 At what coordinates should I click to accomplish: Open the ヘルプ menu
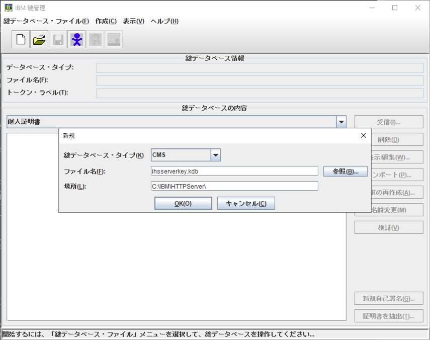pyautogui.click(x=164, y=21)
